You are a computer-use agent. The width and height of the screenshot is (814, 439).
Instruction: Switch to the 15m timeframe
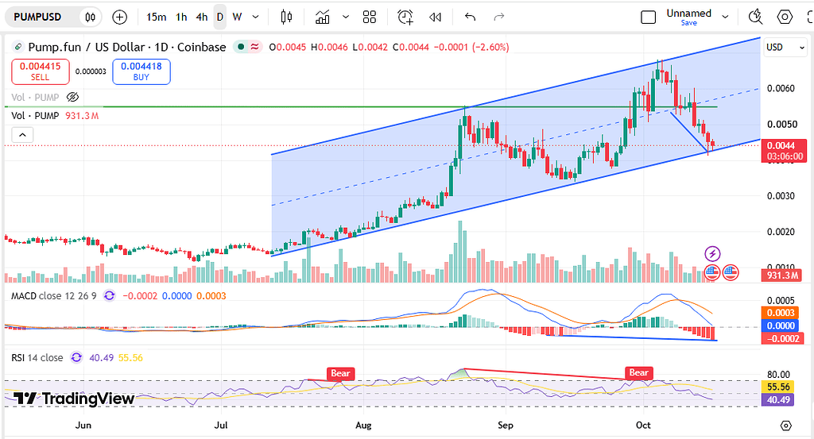point(157,17)
